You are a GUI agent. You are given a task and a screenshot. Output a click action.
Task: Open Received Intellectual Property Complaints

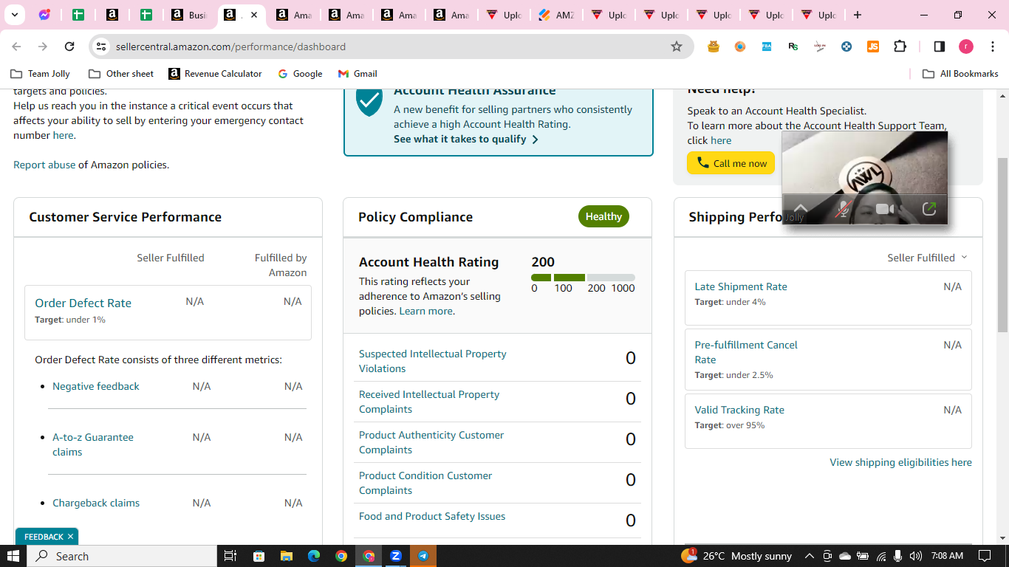click(429, 402)
